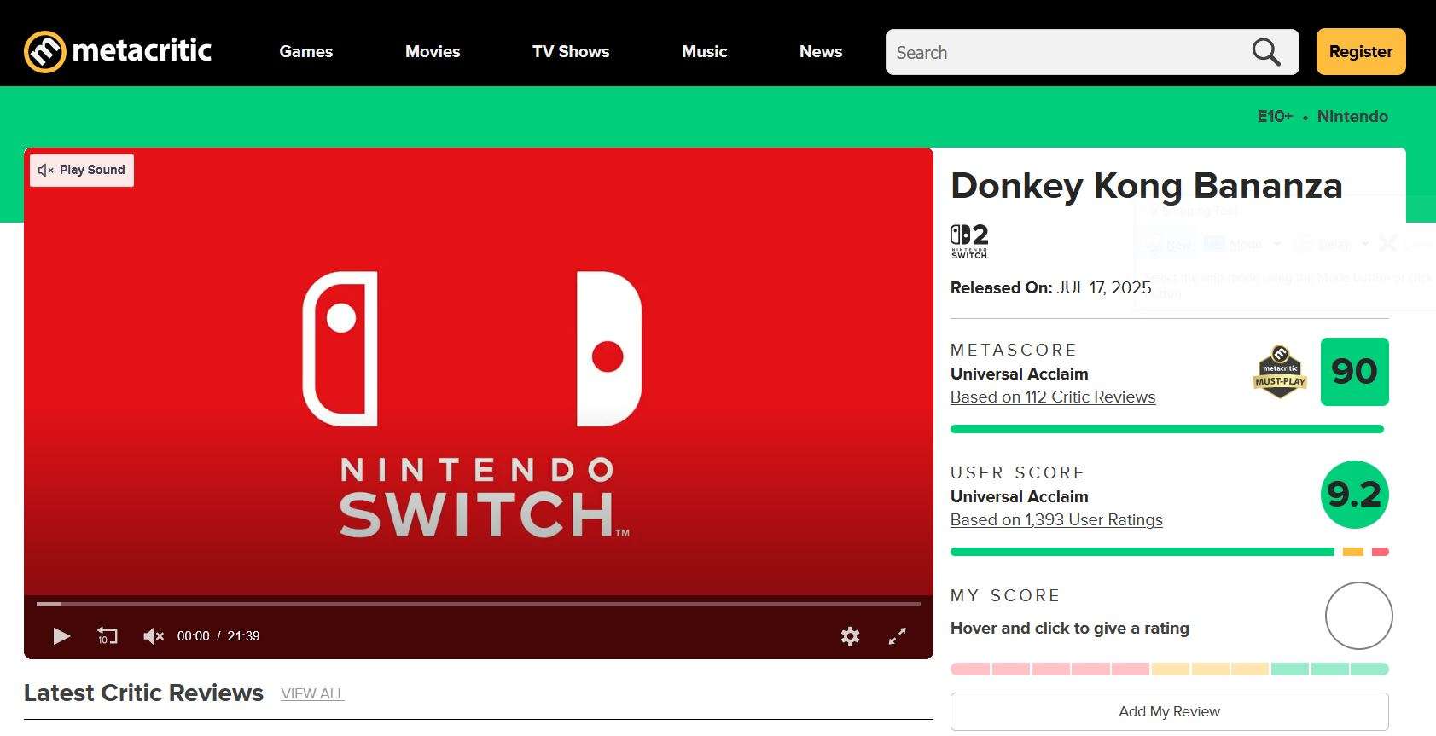Click the E10+ rating text

(1276, 116)
